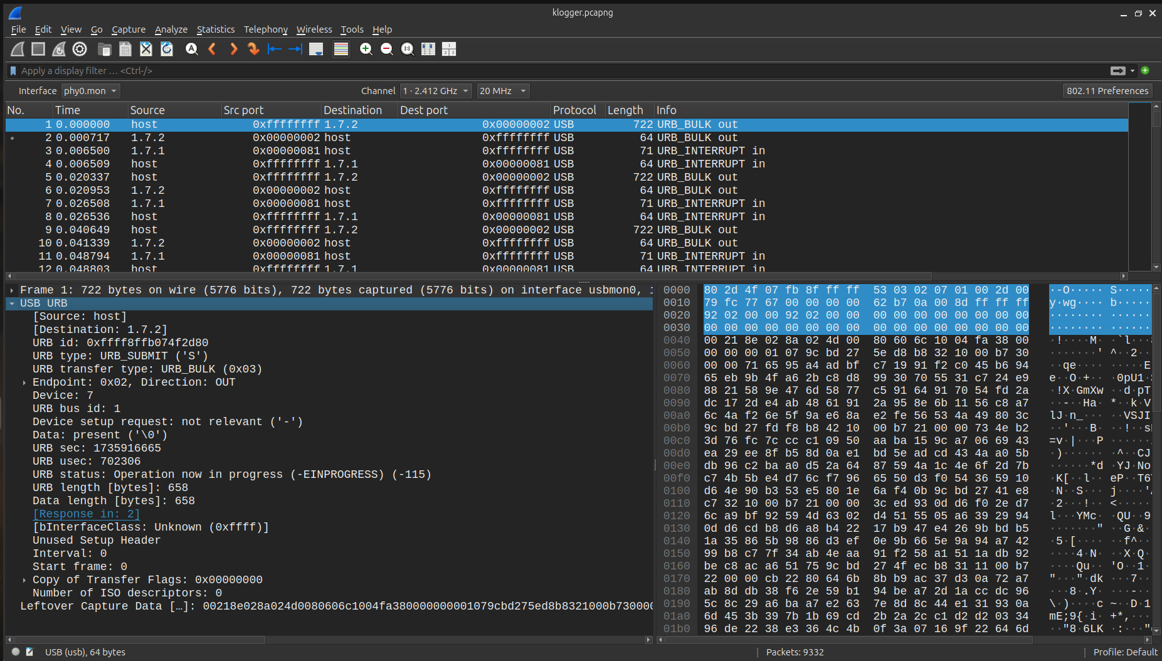Find a packet with the magnifier icon
Viewport: 1162px width, 661px height.
(x=192, y=49)
